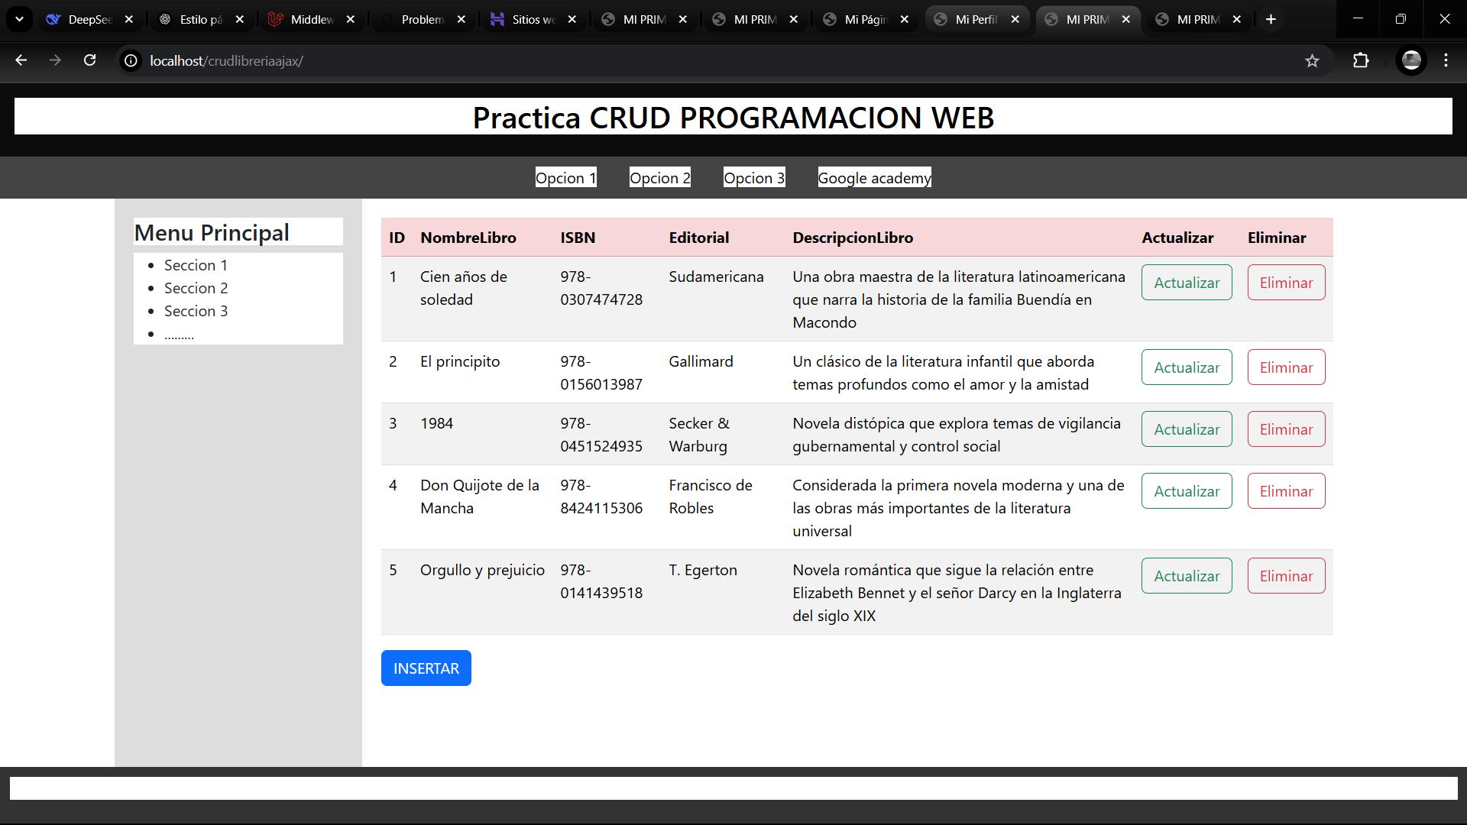This screenshot has width=1467, height=825.
Task: Open the Chrome extensions puzzle icon
Action: tap(1362, 60)
